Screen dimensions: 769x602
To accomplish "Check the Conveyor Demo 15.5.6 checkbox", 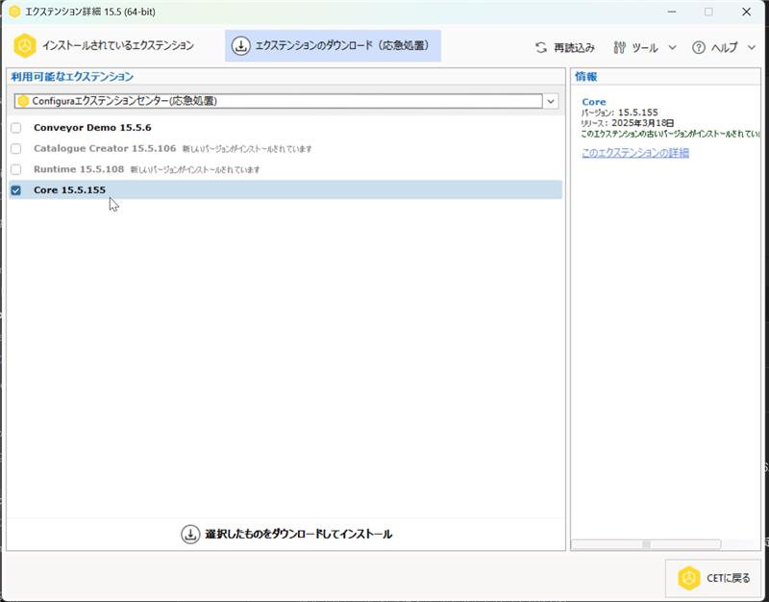I will click(x=16, y=128).
